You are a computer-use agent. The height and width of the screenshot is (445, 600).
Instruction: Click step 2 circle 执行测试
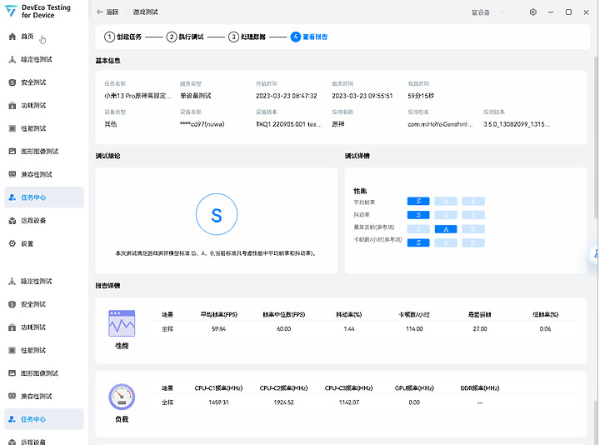[172, 37]
